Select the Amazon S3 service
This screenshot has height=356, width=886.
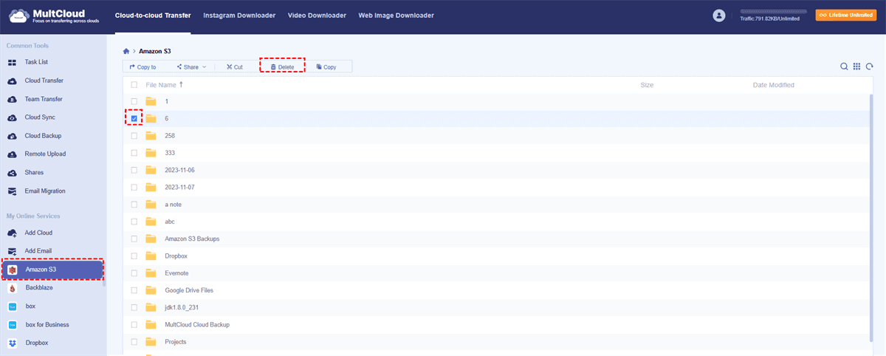coord(52,270)
